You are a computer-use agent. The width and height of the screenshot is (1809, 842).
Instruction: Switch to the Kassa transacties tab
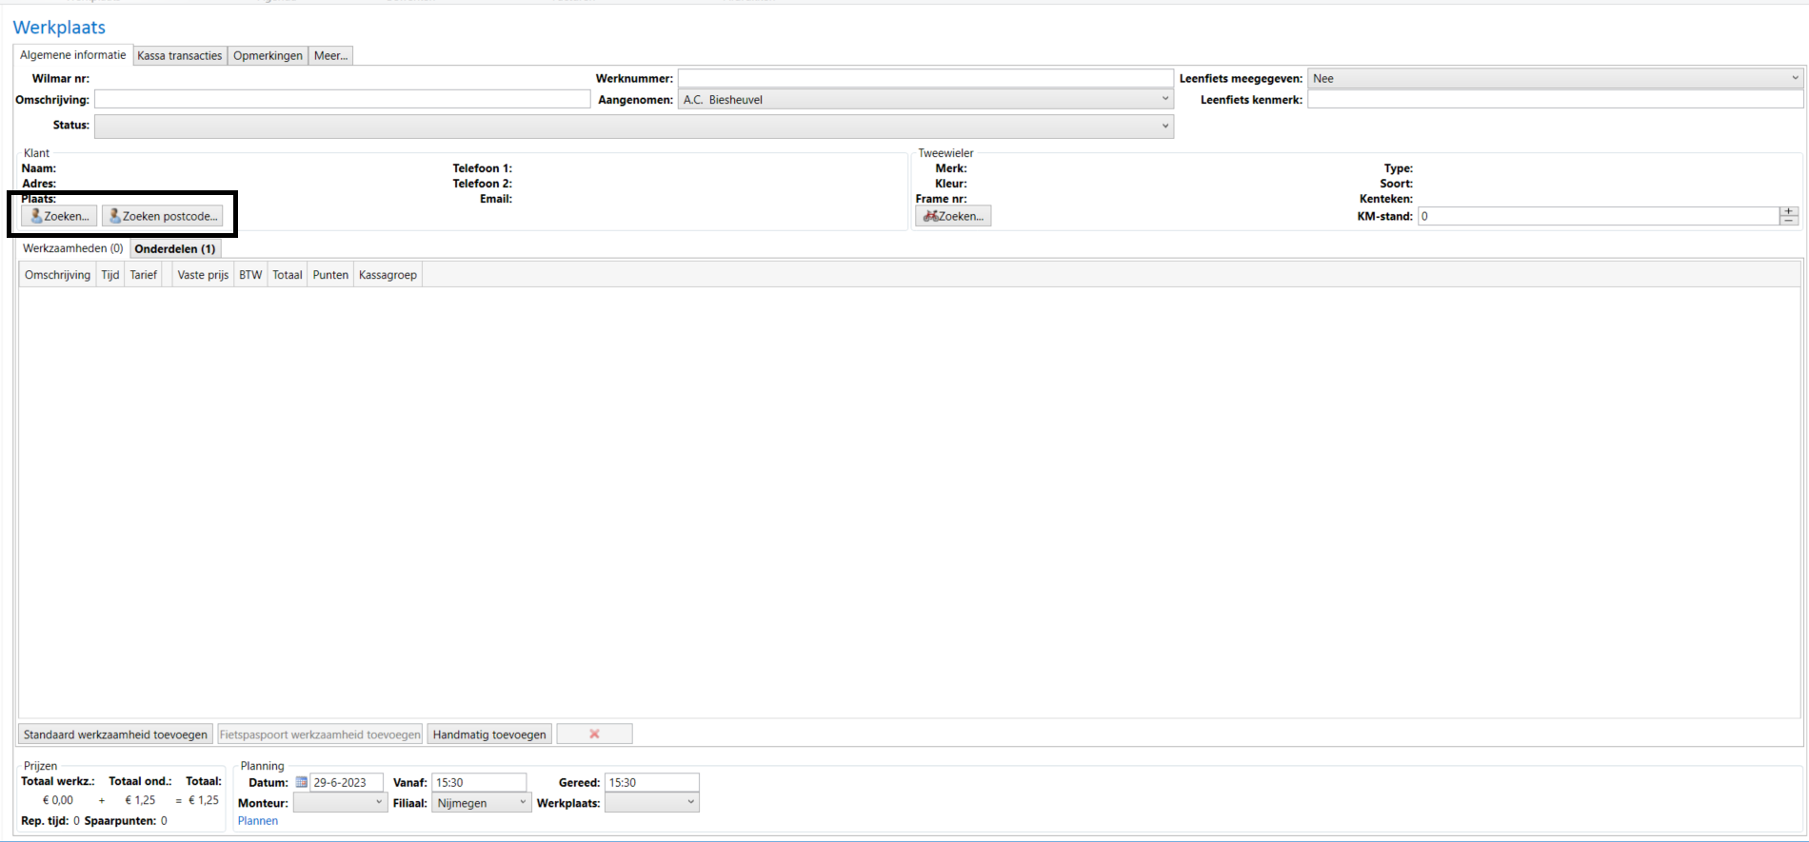click(x=179, y=55)
